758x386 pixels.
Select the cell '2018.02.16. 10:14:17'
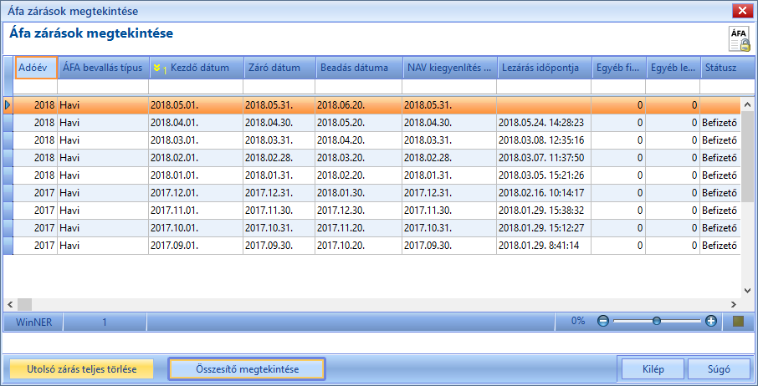(544, 193)
